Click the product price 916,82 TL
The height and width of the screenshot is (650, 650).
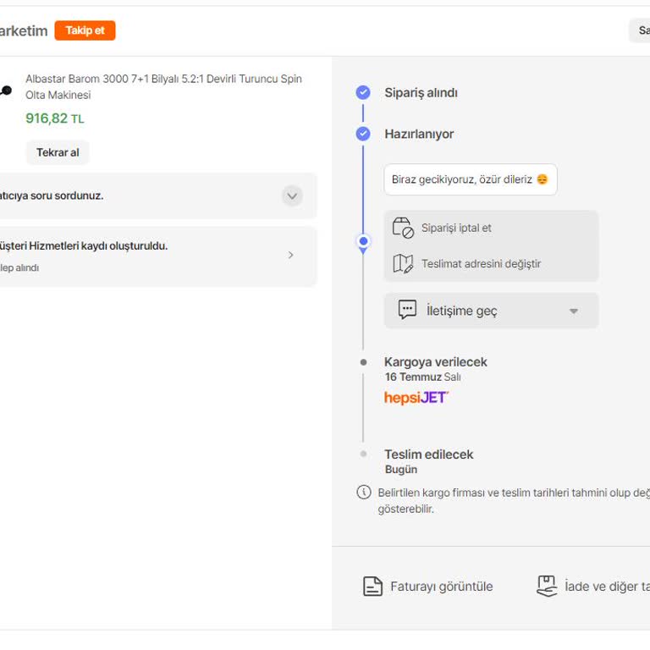[55, 118]
